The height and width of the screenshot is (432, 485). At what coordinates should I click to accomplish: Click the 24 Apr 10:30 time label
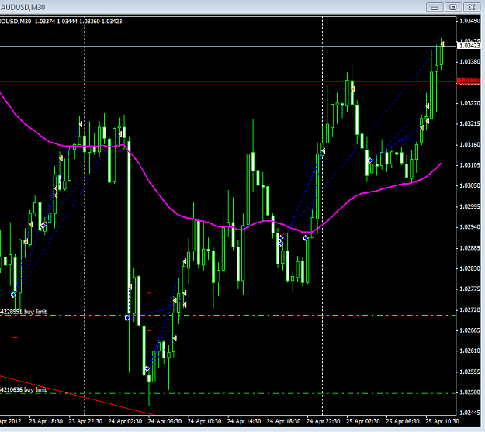(x=204, y=421)
